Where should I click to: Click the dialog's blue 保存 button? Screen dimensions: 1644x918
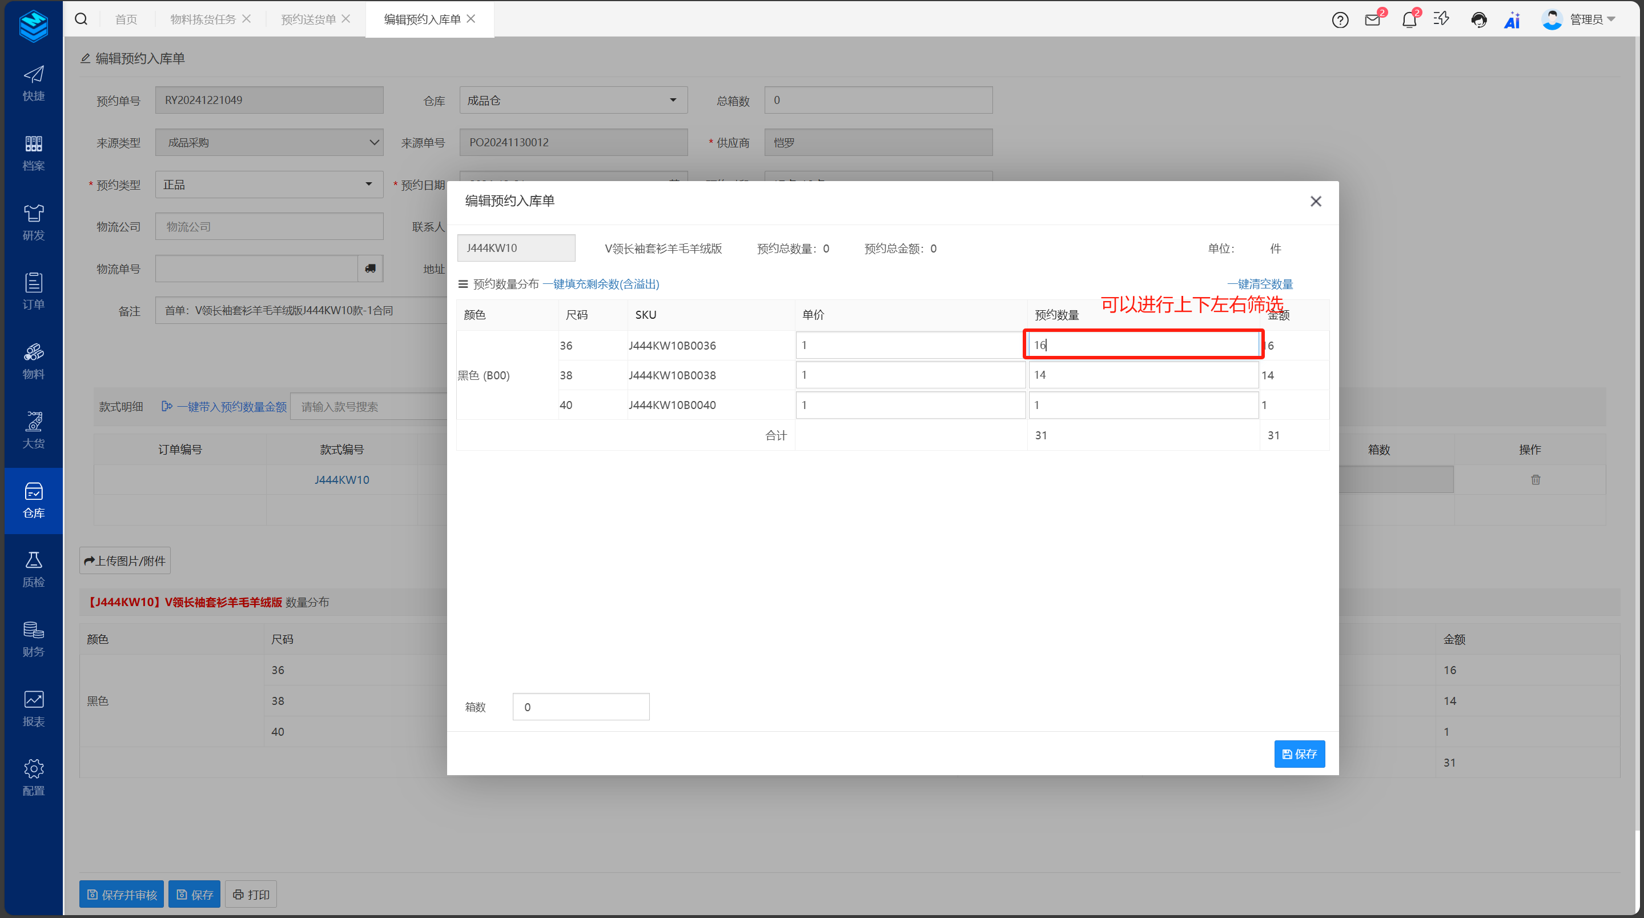point(1299,754)
